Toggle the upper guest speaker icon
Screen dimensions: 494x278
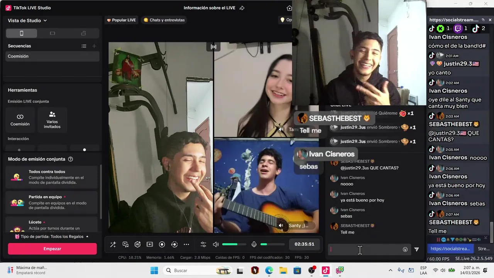coord(281,129)
